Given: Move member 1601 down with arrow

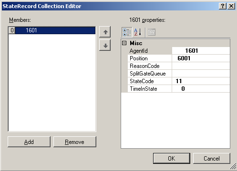Looking at the screenshot, I should coord(105,45).
